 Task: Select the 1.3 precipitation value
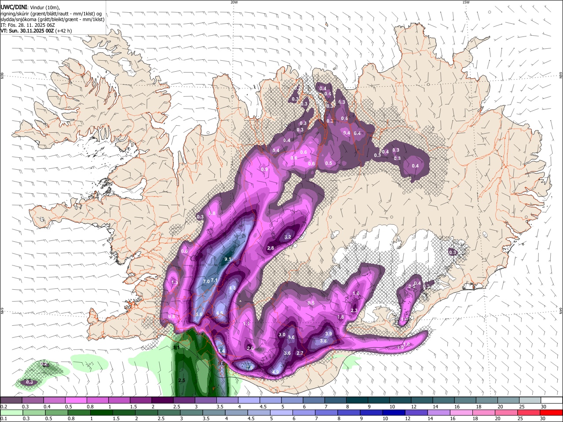click(175, 282)
